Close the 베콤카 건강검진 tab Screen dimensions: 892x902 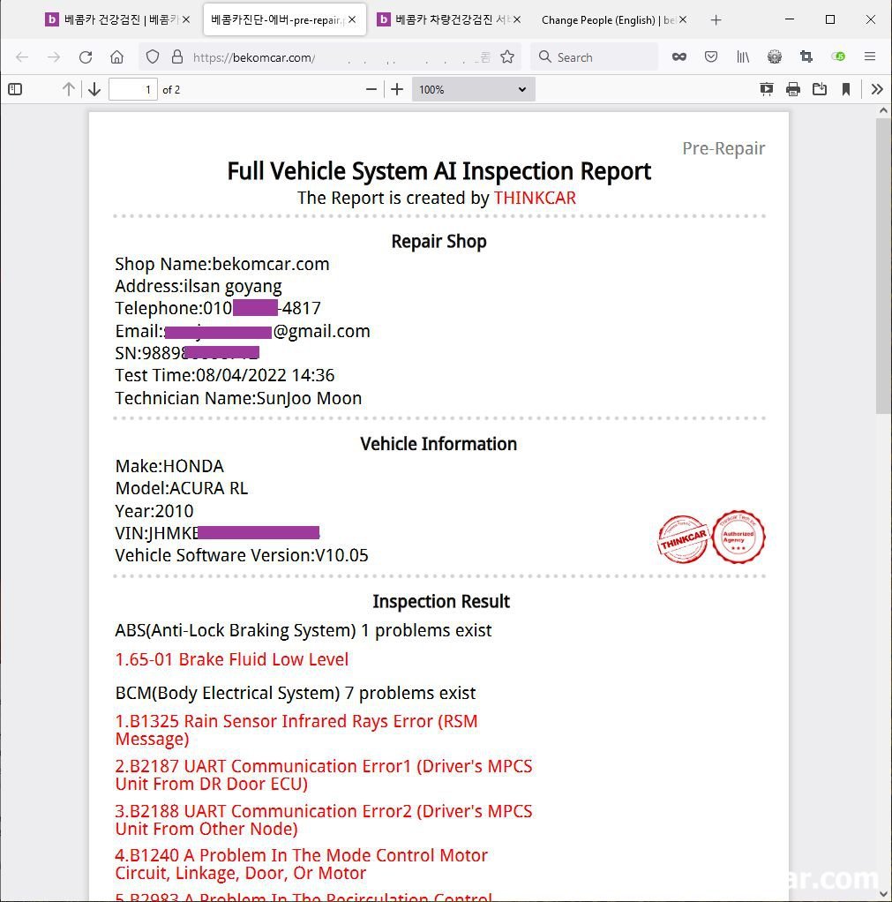point(186,19)
